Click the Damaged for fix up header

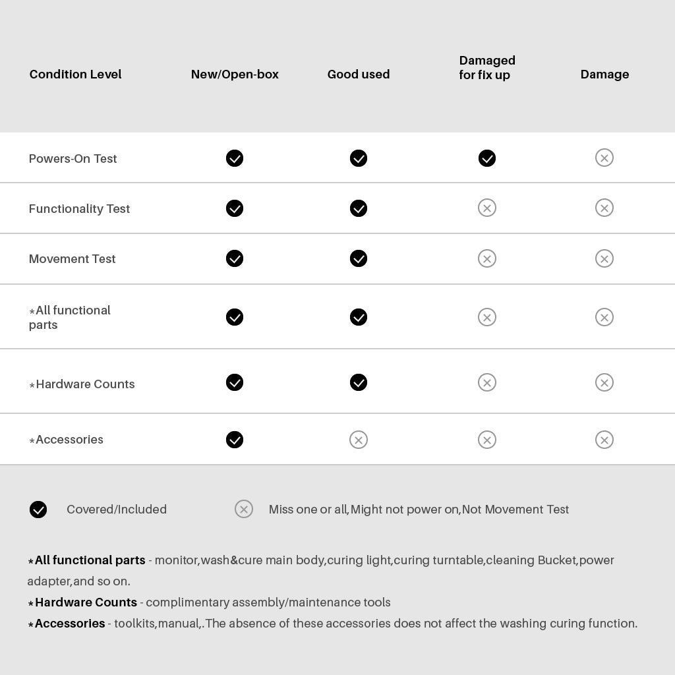pyautogui.click(x=487, y=68)
